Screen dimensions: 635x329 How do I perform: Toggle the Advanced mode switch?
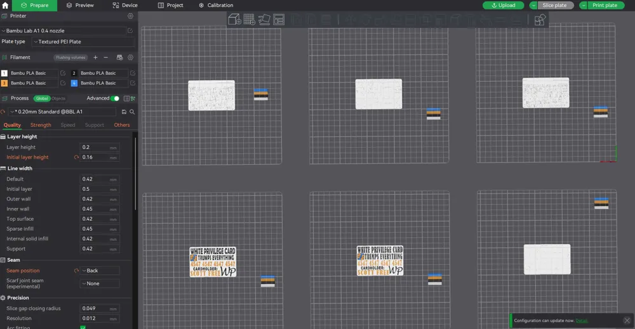tap(116, 98)
